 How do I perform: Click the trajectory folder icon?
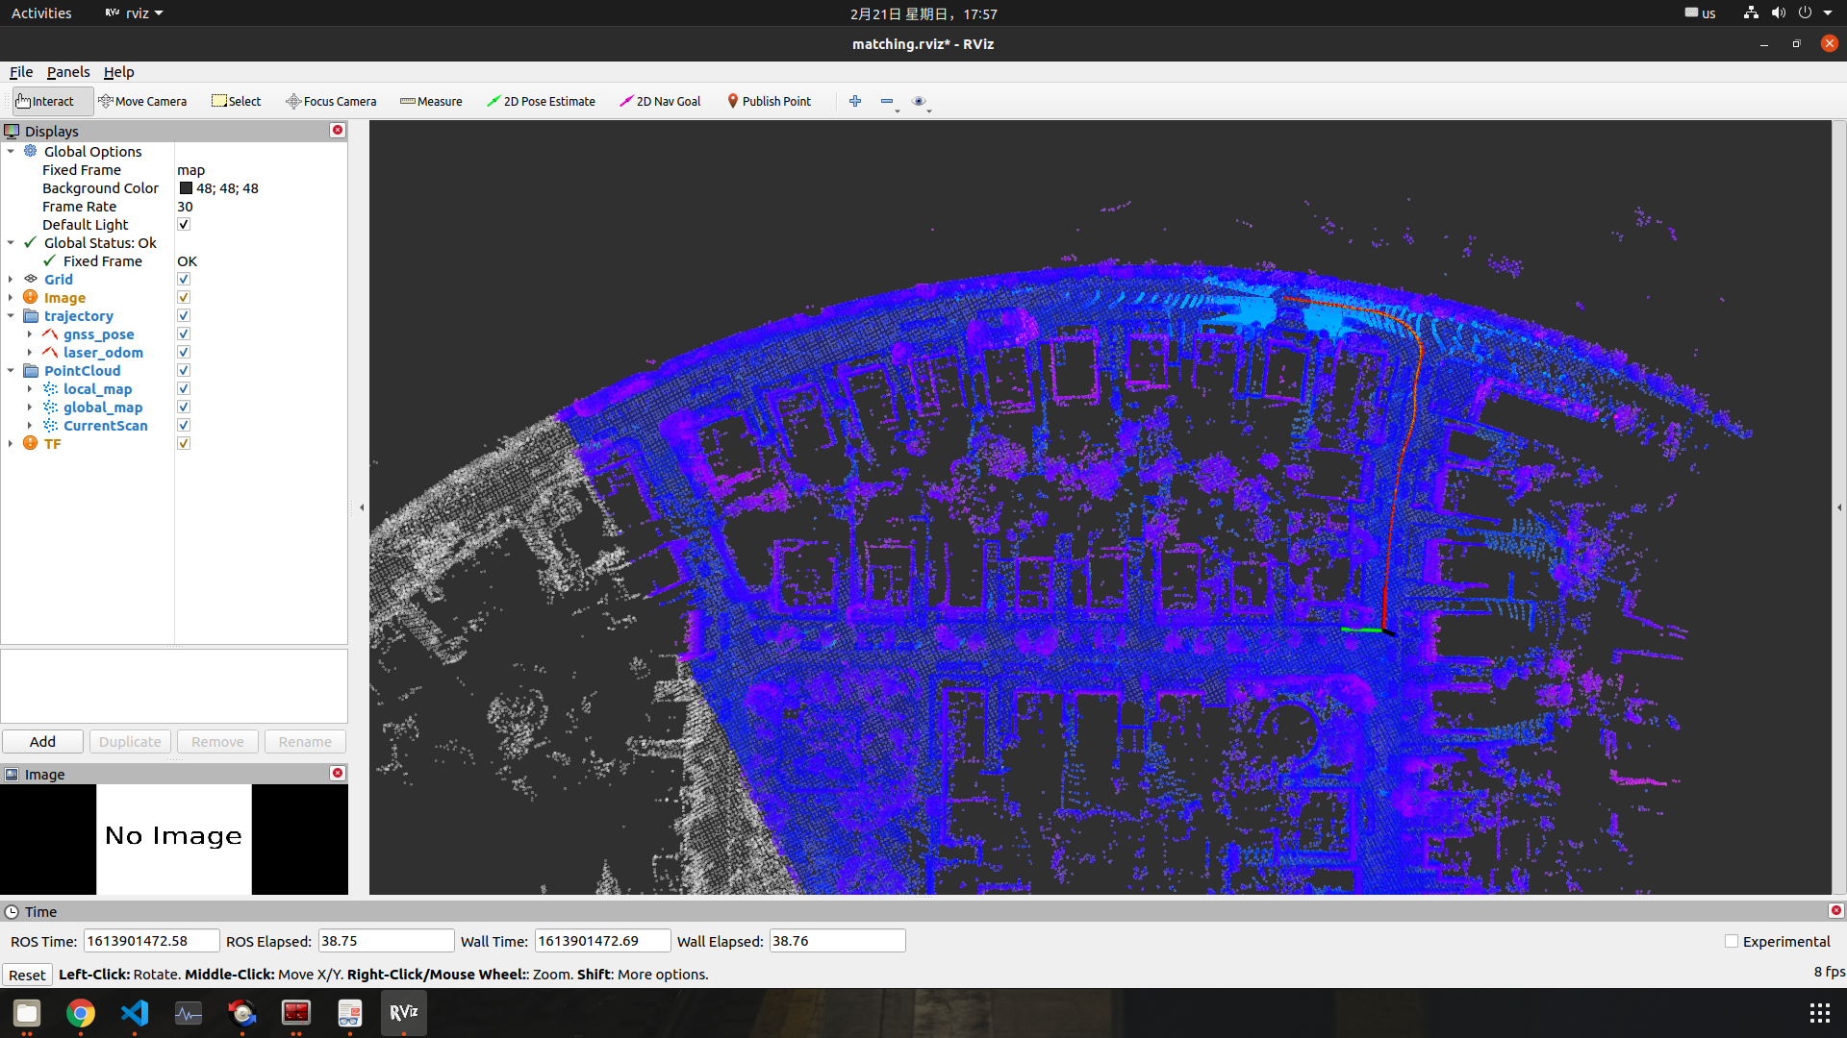click(31, 315)
